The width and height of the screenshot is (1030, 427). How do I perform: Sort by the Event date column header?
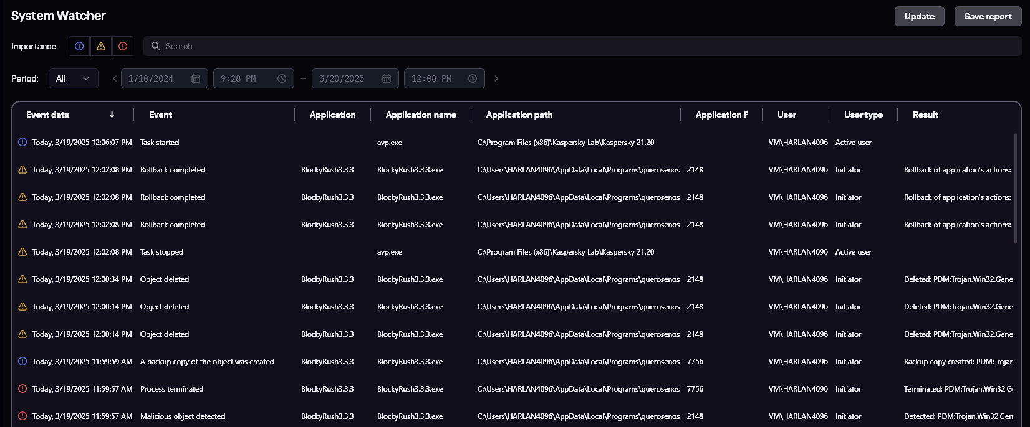point(48,115)
